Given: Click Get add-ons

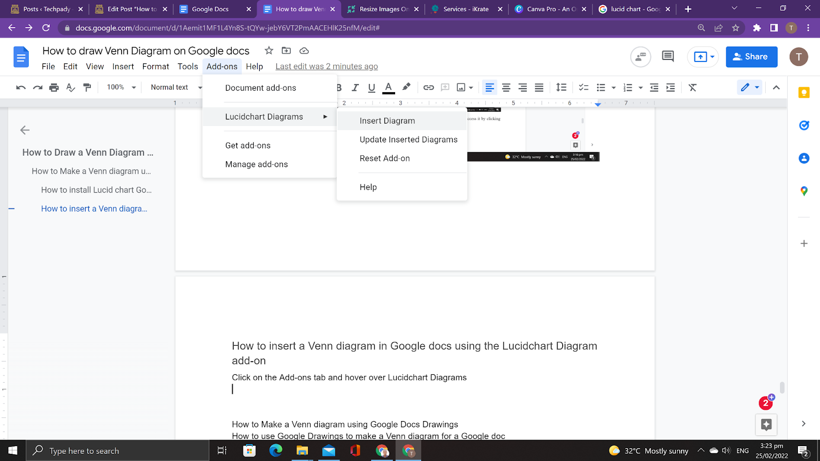Looking at the screenshot, I should click(270, 145).
